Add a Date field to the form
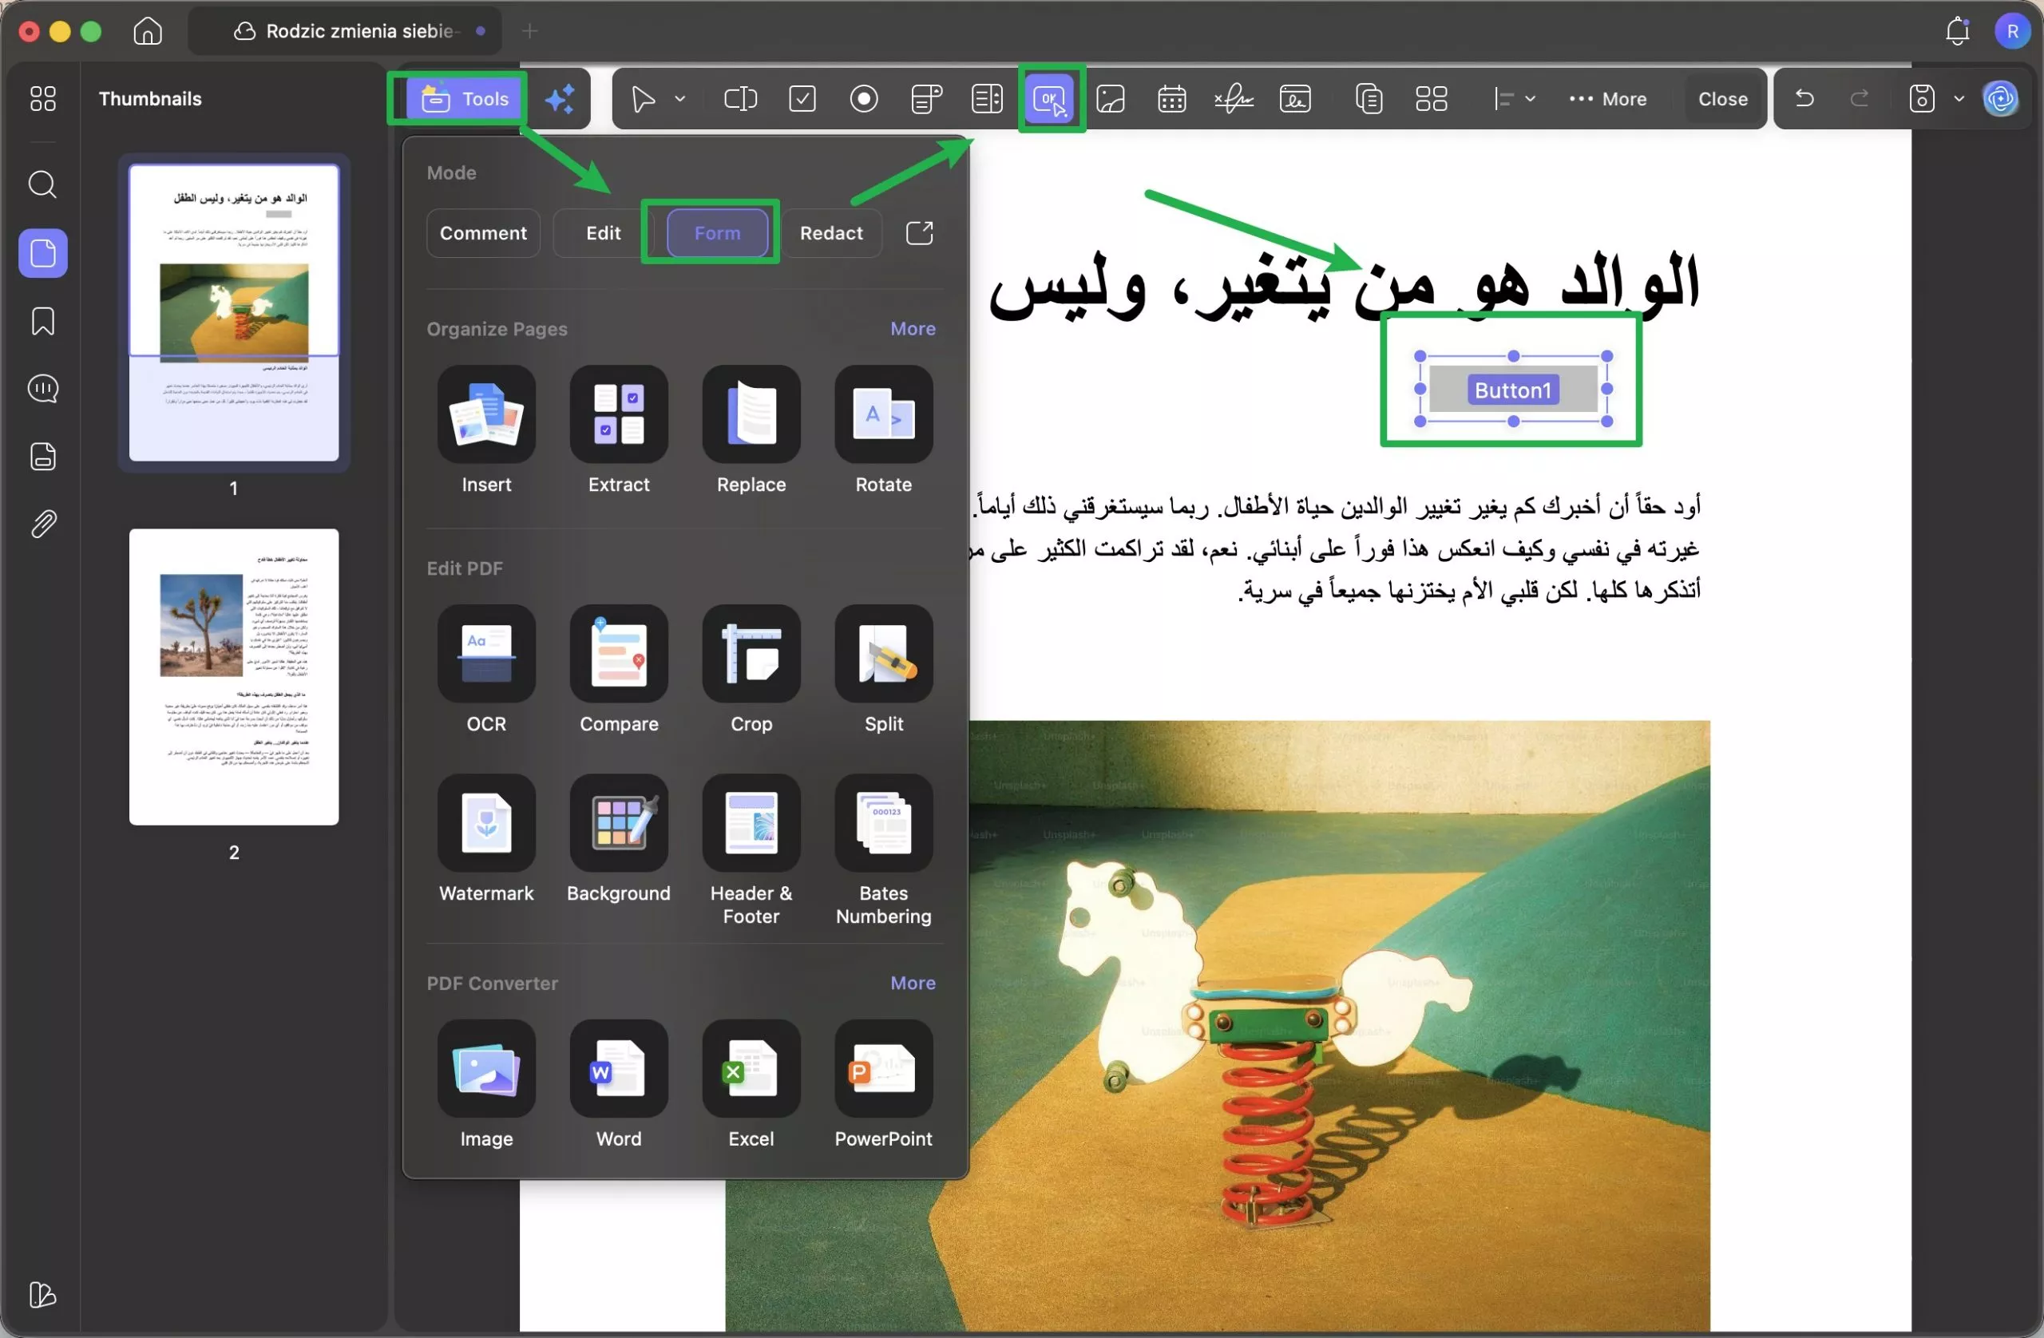This screenshot has width=2044, height=1338. click(1171, 99)
